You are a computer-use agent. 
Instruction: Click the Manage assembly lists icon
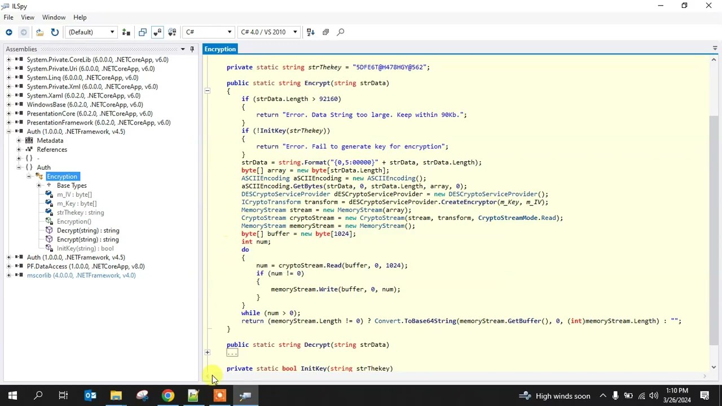(126, 32)
